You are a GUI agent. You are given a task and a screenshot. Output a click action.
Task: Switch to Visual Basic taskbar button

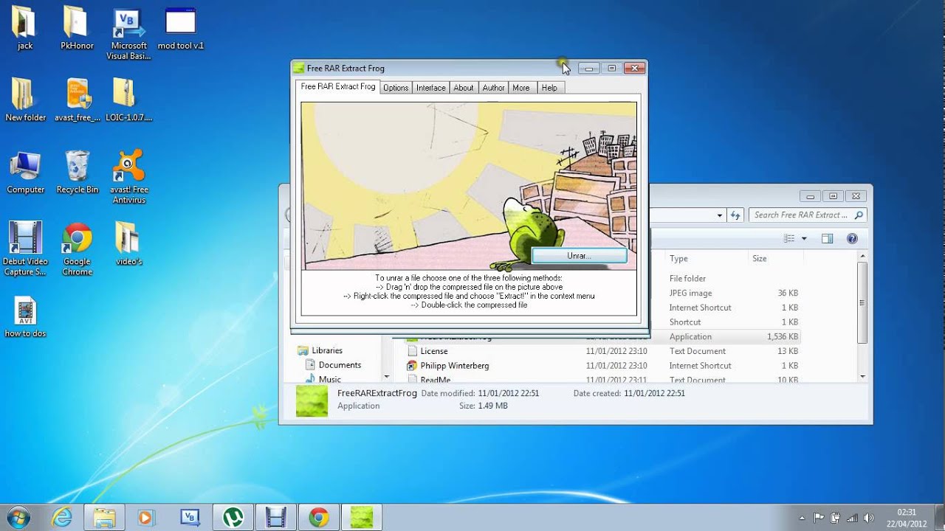click(190, 518)
